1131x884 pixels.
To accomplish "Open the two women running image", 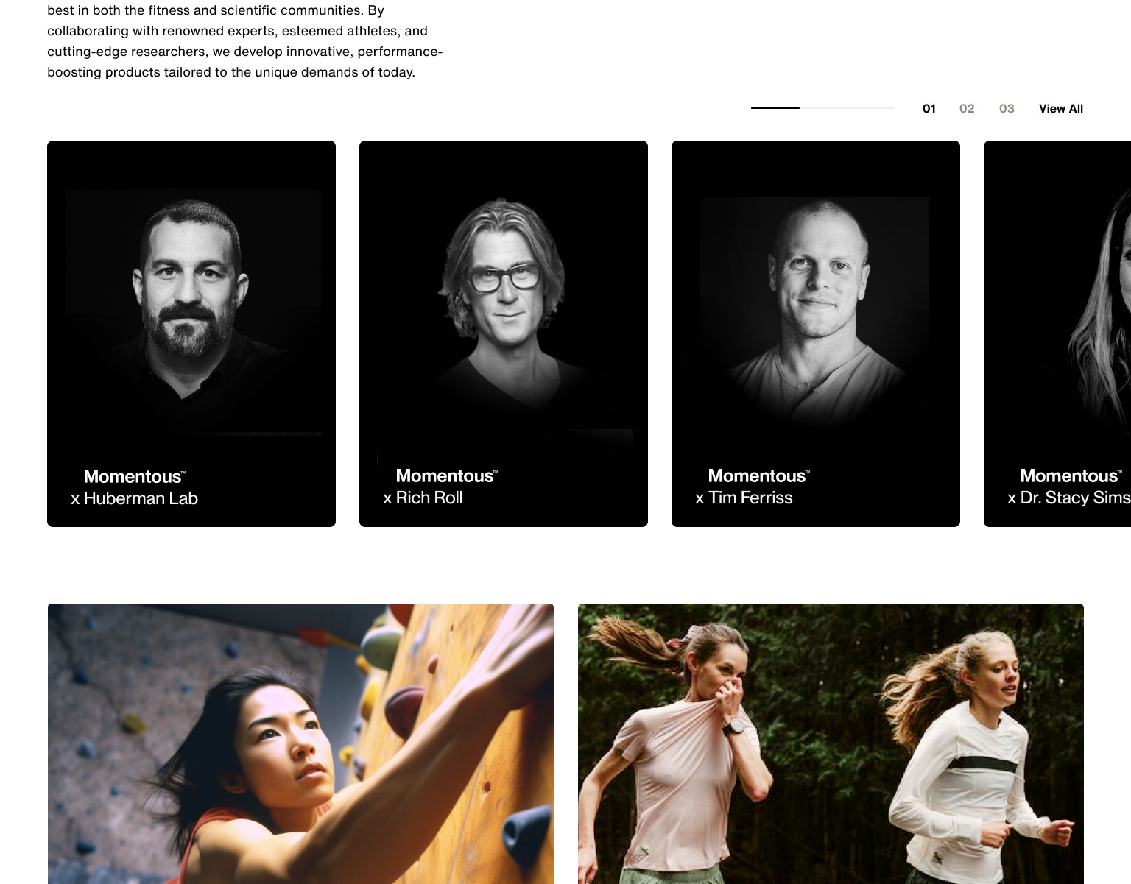I will click(x=831, y=743).
